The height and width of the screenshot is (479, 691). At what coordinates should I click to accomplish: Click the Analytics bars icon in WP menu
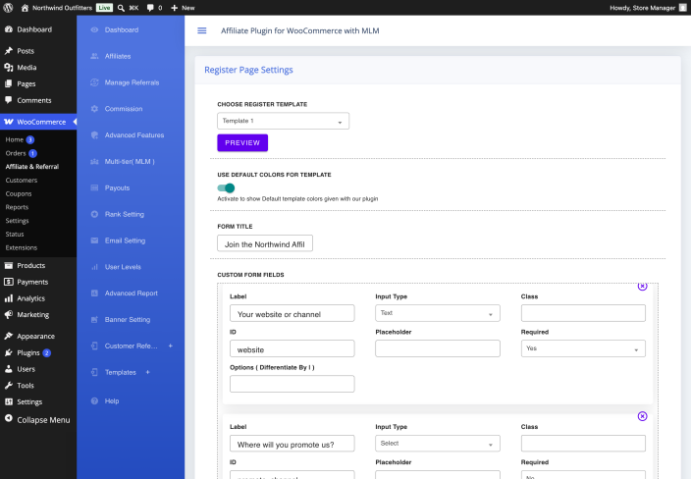pos(9,298)
